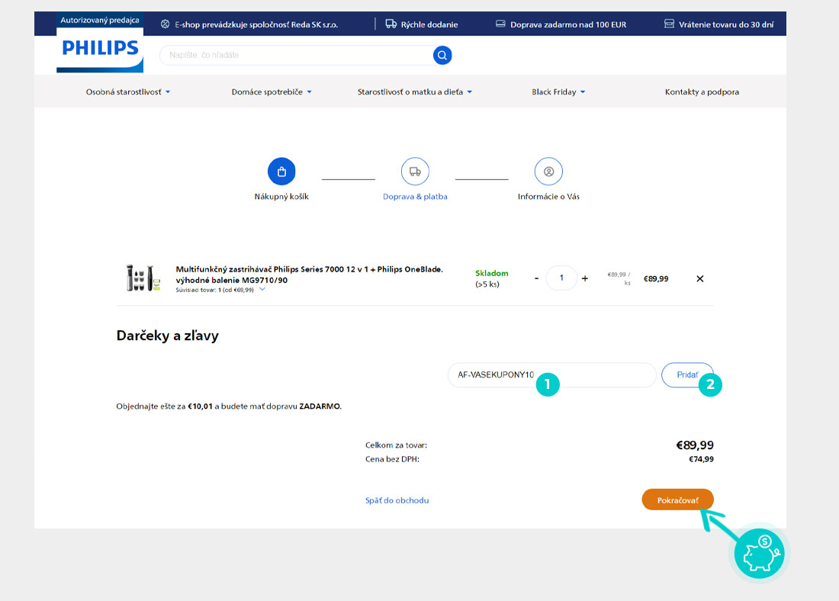Expand the Black Friday dropdown arrow
Image resolution: width=839 pixels, height=601 pixels.
(x=583, y=92)
